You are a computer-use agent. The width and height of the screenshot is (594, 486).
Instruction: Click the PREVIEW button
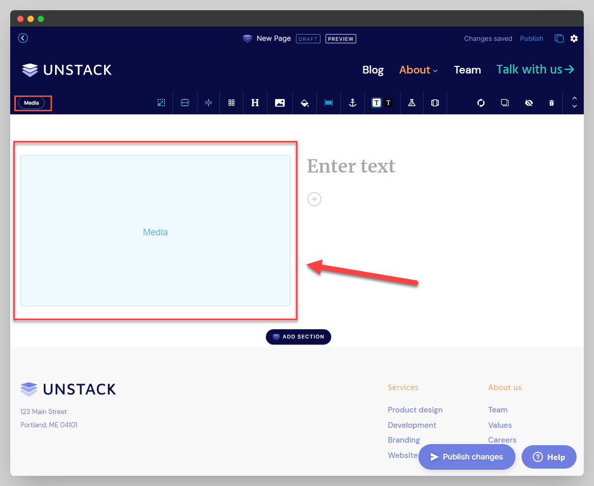[340, 39]
